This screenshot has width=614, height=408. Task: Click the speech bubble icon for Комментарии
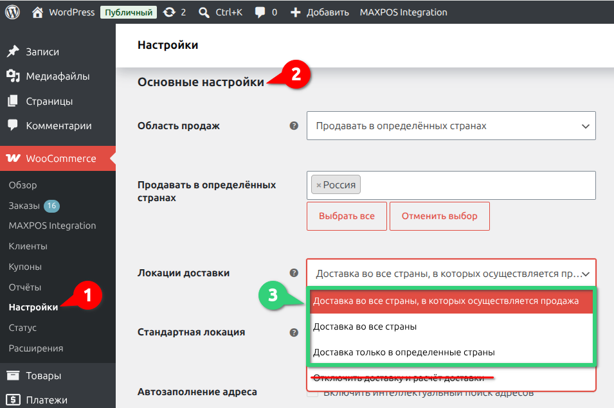pyautogui.click(x=12, y=125)
